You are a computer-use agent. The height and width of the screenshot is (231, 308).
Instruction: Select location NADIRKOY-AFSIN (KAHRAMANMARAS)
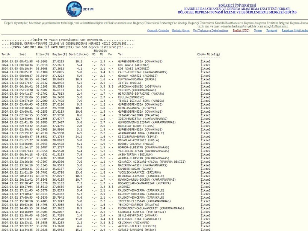pyautogui.click(x=143, y=165)
